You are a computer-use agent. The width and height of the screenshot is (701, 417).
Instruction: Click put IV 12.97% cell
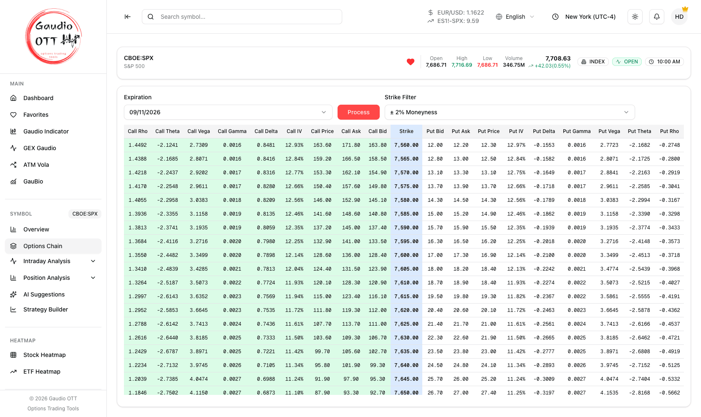pyautogui.click(x=516, y=145)
